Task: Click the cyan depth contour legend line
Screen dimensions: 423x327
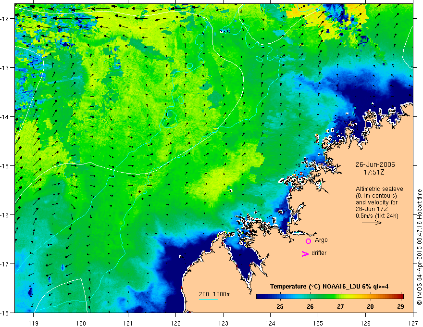Action: click(209, 299)
